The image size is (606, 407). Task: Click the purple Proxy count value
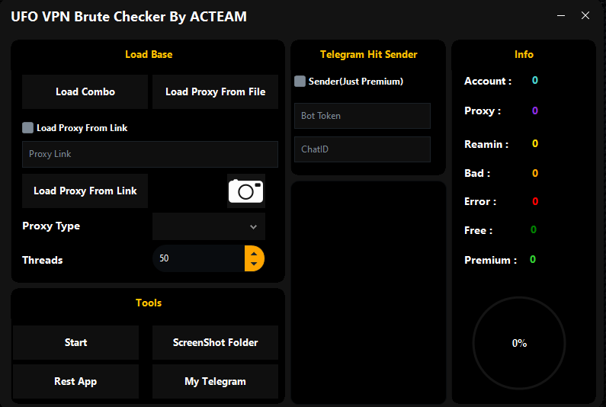[x=535, y=111]
